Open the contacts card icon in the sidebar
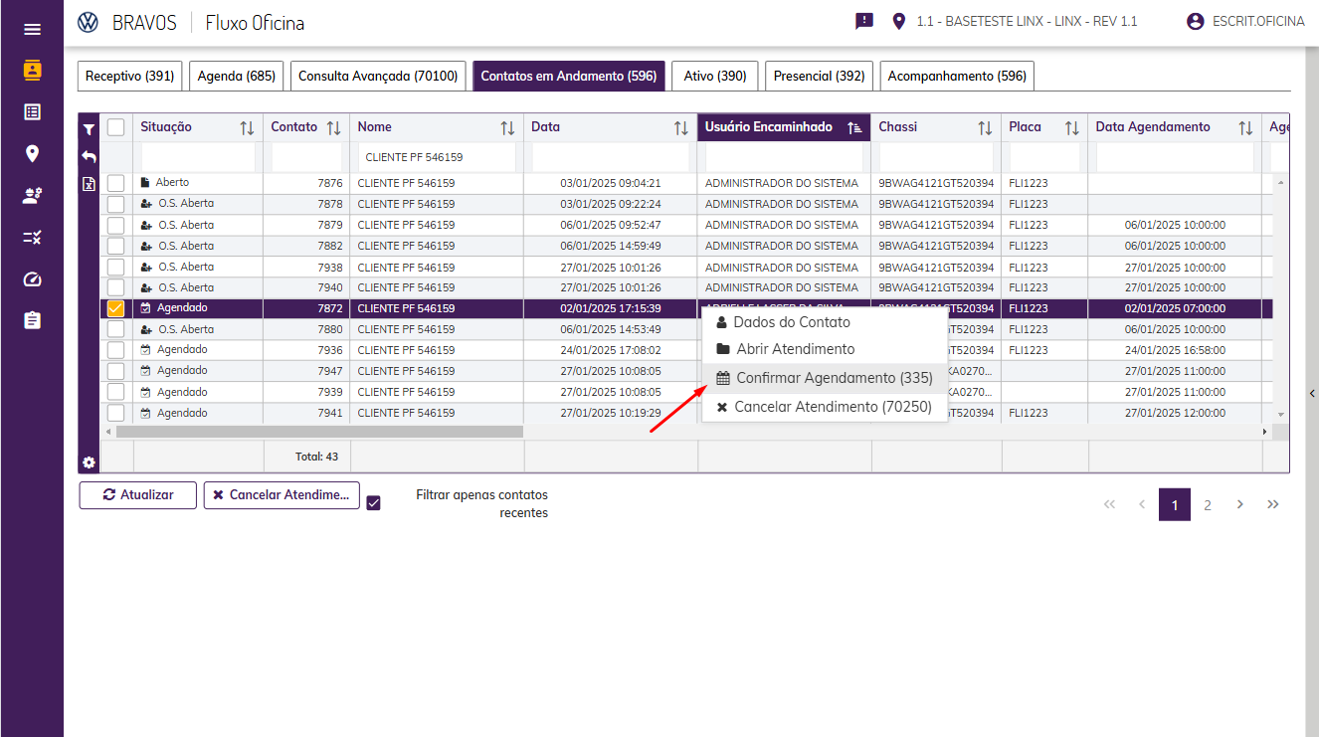Screen dimensions: 1319x737 click(x=32, y=71)
